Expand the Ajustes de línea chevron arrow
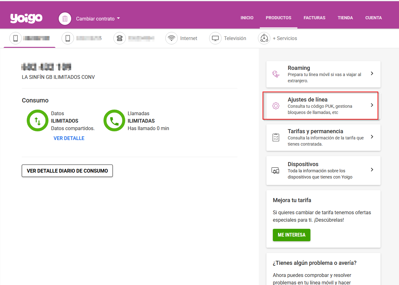Image resolution: width=399 pixels, height=285 pixels. click(372, 105)
